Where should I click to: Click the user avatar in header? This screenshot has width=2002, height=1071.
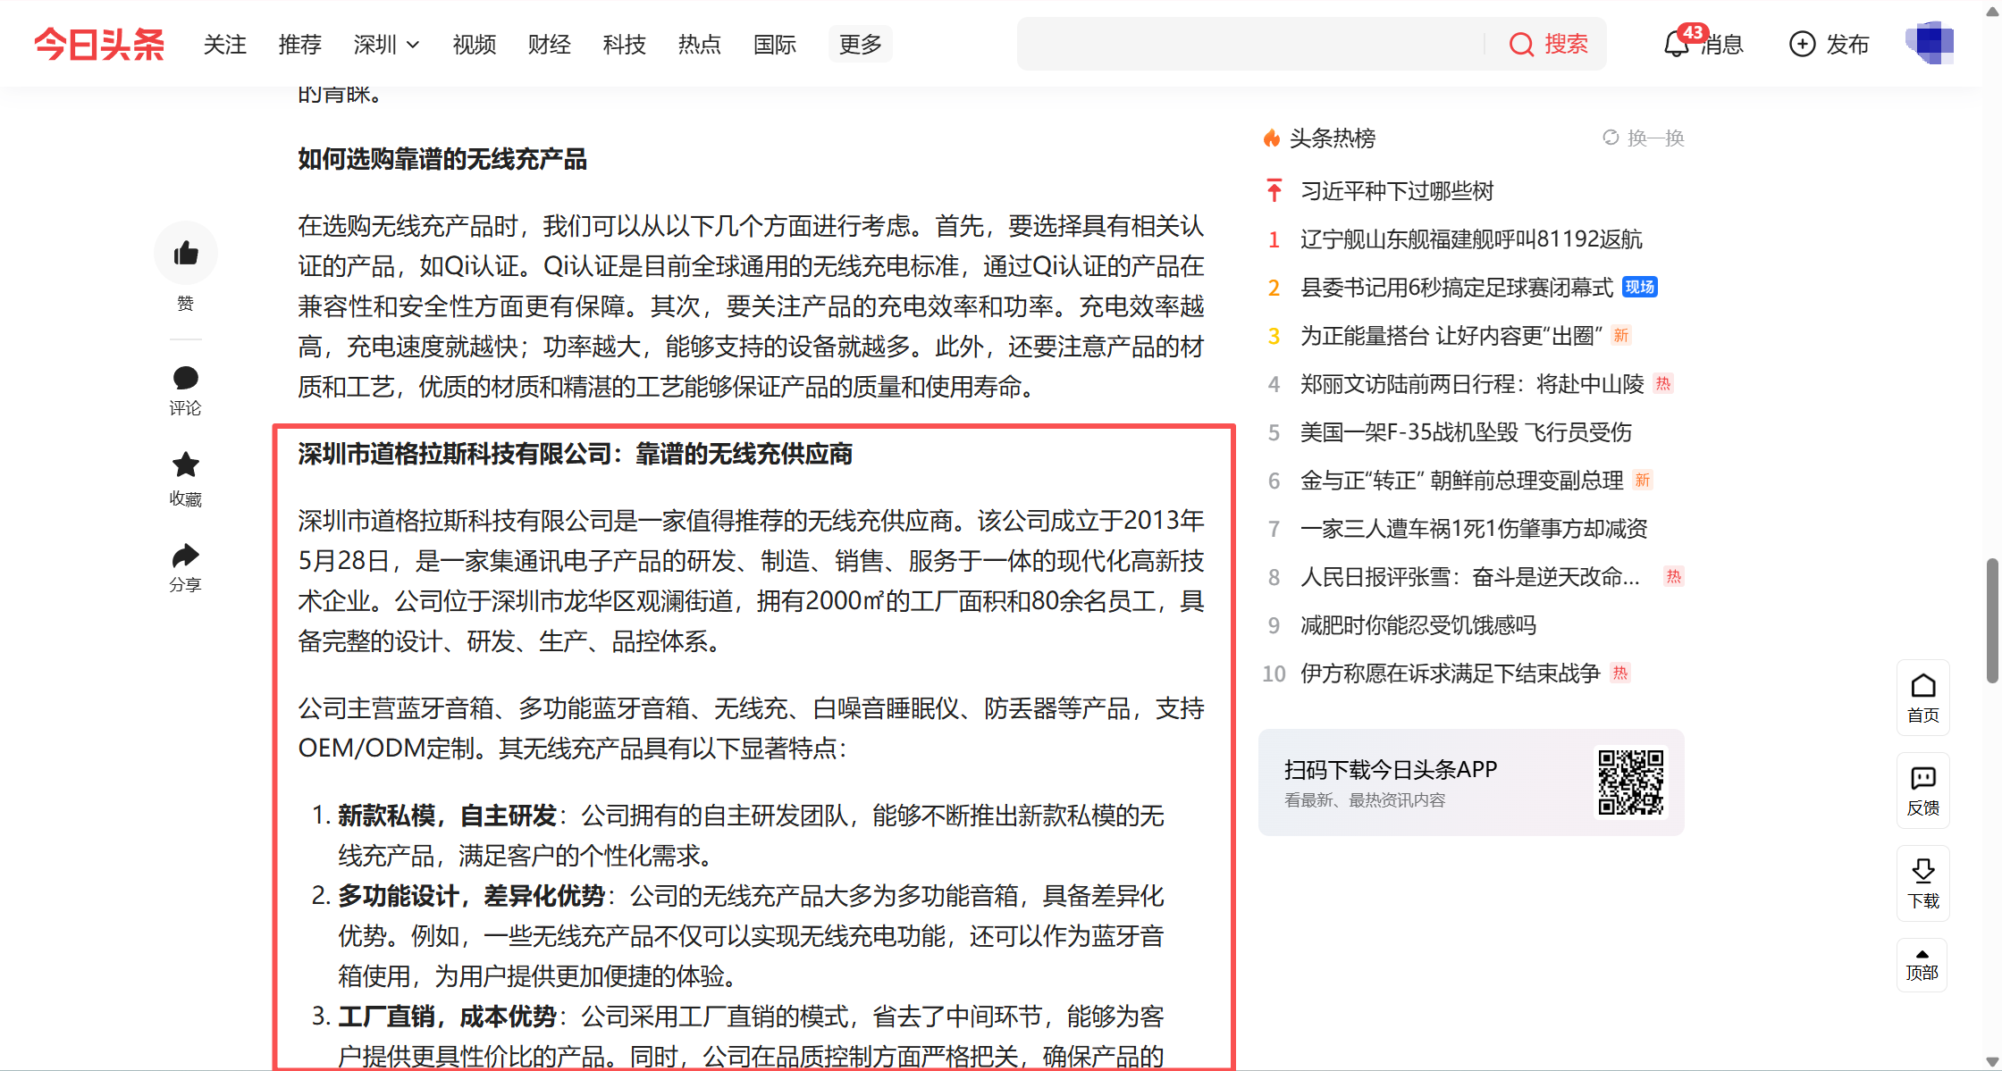[1930, 44]
